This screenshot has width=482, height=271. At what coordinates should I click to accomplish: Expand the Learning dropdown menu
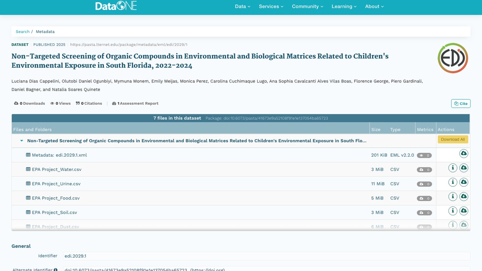tap(344, 6)
